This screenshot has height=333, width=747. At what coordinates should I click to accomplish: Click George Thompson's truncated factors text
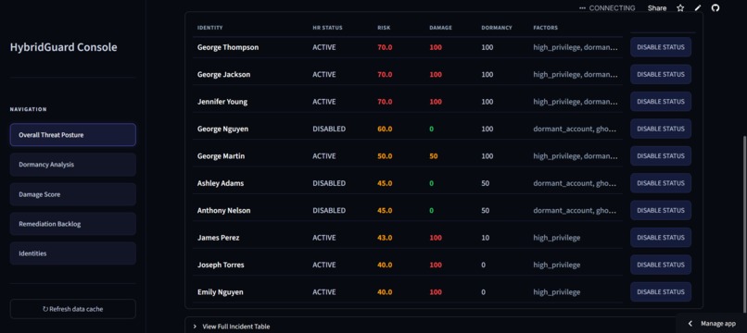576,47
